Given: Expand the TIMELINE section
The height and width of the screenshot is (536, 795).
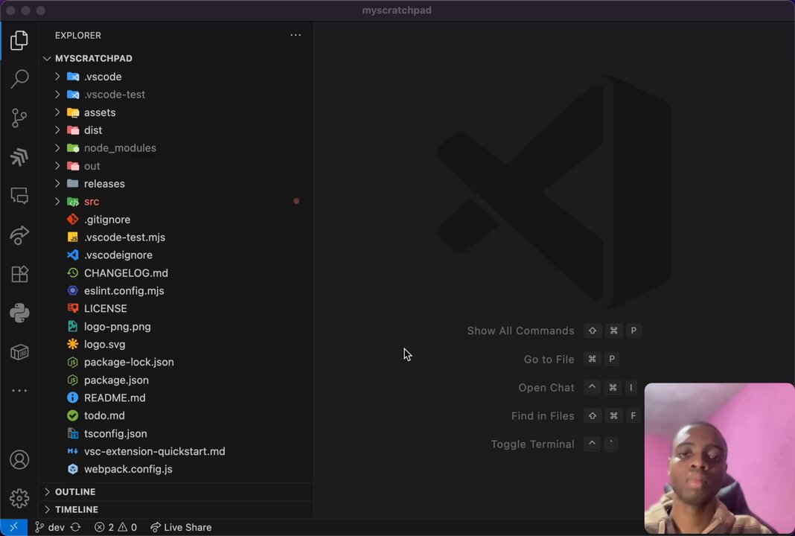Looking at the screenshot, I should (176, 509).
